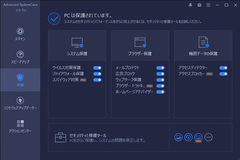Image resolution: width=240 pixels, height=160 pixels.
Task: Toggle ファイアウォール保護 switch
Action: pos(97,74)
